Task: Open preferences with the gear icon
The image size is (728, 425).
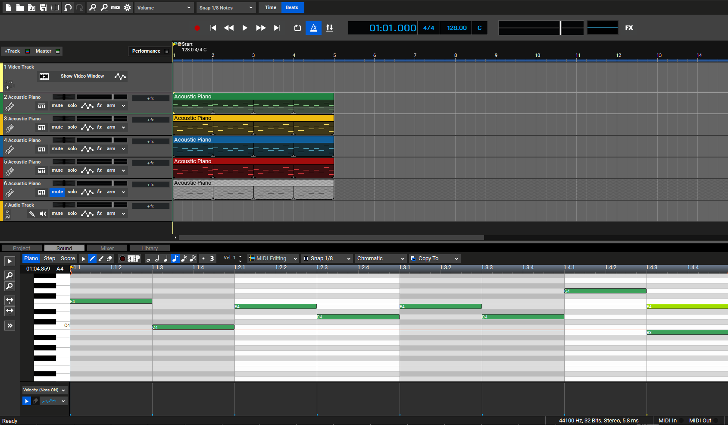Action: pos(128,7)
